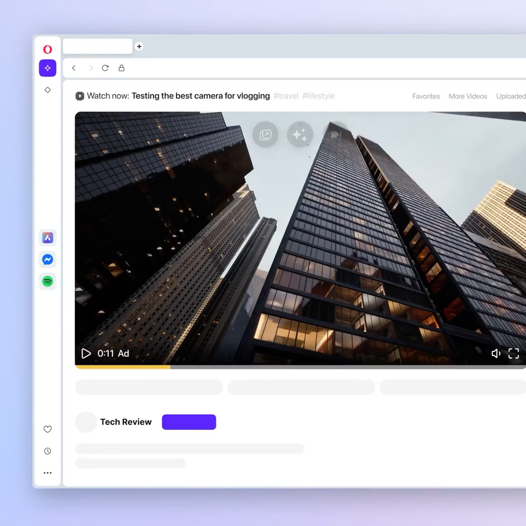Open the Favorites tab
The height and width of the screenshot is (526, 526).
[426, 96]
